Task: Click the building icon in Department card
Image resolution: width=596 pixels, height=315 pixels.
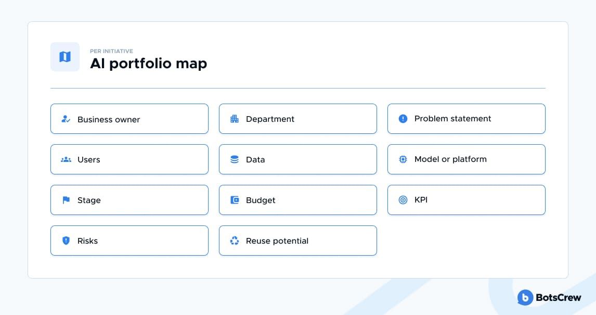Action: 235,119
